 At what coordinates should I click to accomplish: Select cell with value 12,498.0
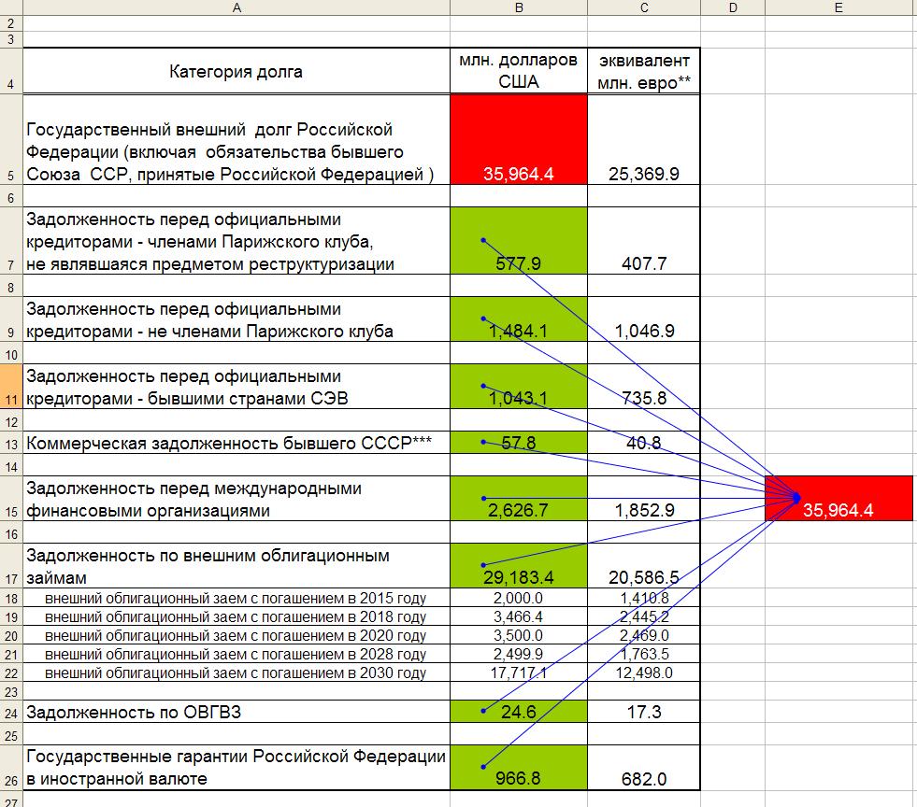[644, 672]
